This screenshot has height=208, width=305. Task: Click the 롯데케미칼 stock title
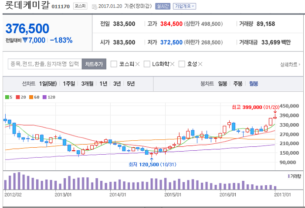[x=27, y=5]
